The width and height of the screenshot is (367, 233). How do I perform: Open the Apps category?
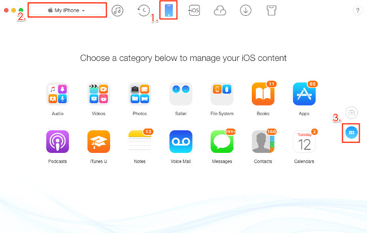tap(304, 94)
